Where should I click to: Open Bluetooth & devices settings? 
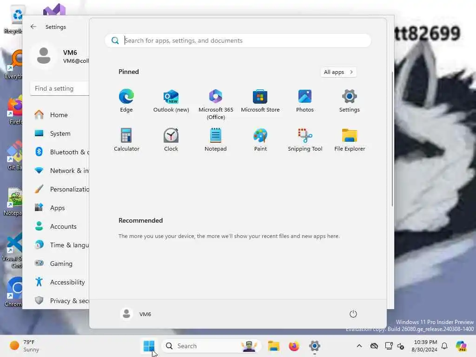(x=59, y=152)
